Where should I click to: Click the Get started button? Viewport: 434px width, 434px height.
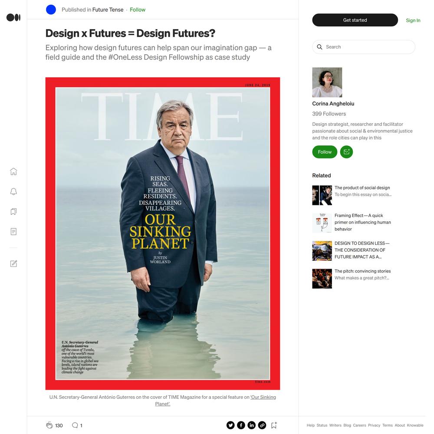pyautogui.click(x=355, y=20)
